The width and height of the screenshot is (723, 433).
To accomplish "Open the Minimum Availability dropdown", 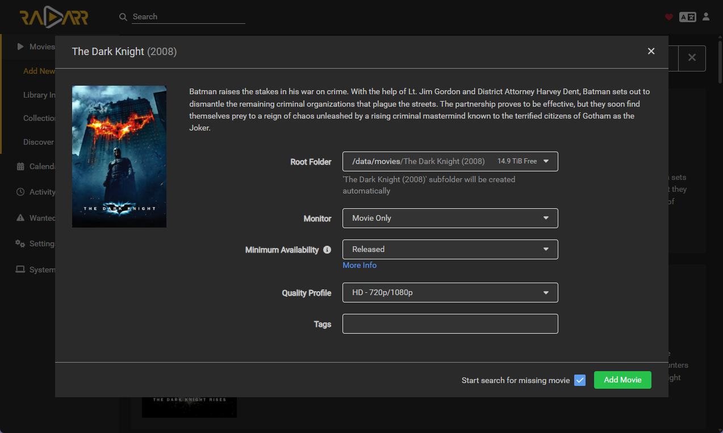I will pos(450,249).
